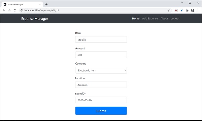
Task: Click the blue V extension icon
Action: click(x=182, y=10)
